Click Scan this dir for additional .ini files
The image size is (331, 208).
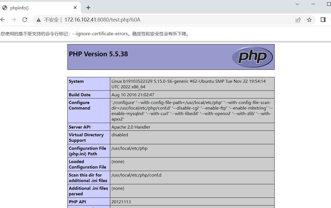click(88, 178)
